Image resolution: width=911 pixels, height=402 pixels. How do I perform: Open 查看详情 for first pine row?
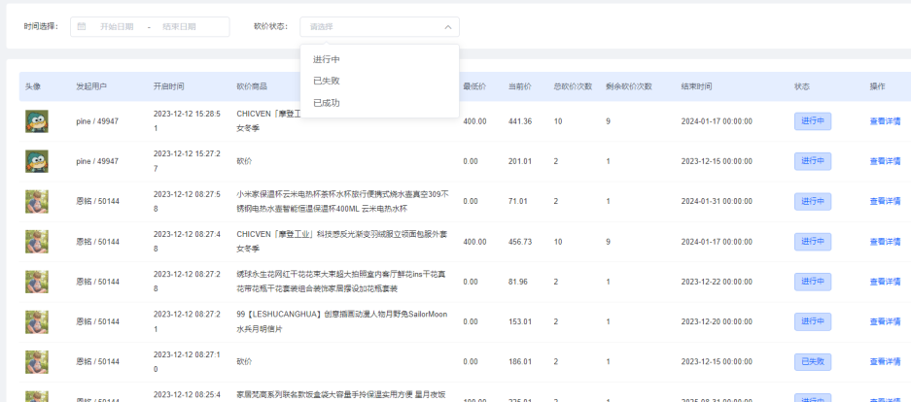885,121
